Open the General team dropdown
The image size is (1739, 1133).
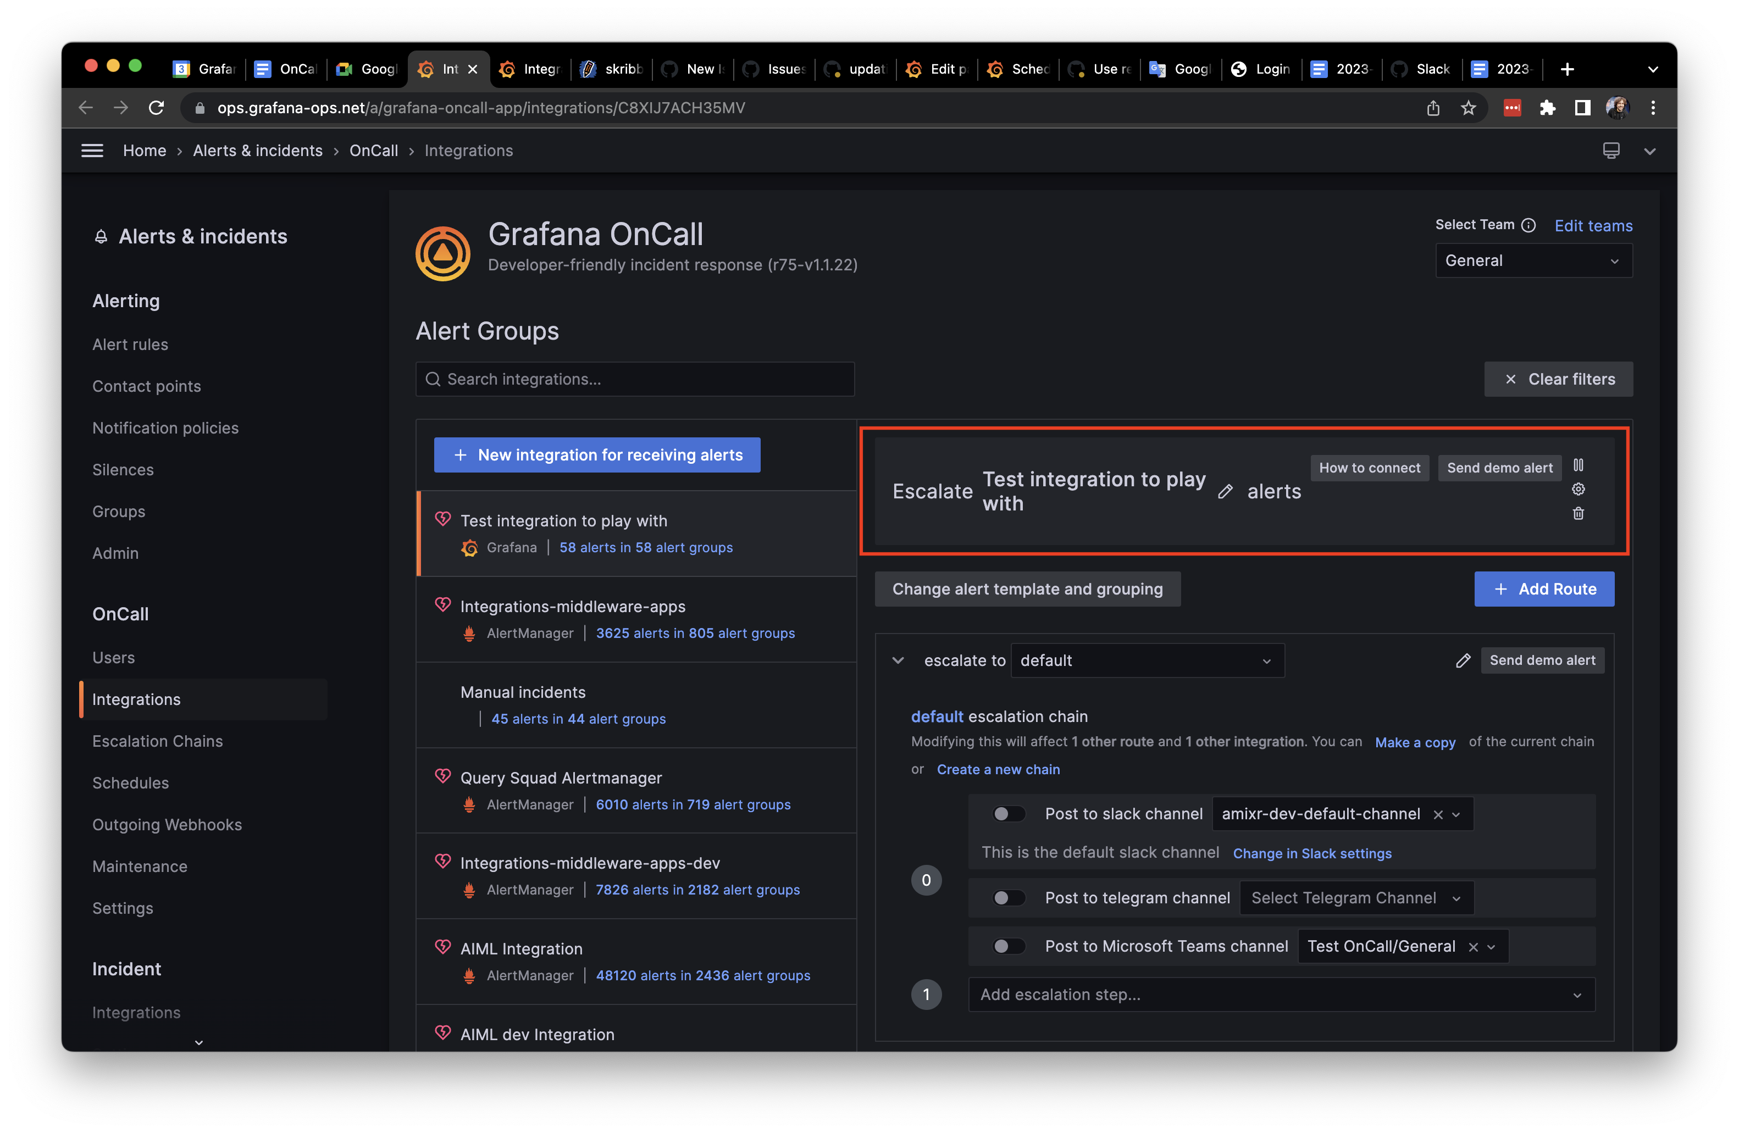(x=1533, y=260)
